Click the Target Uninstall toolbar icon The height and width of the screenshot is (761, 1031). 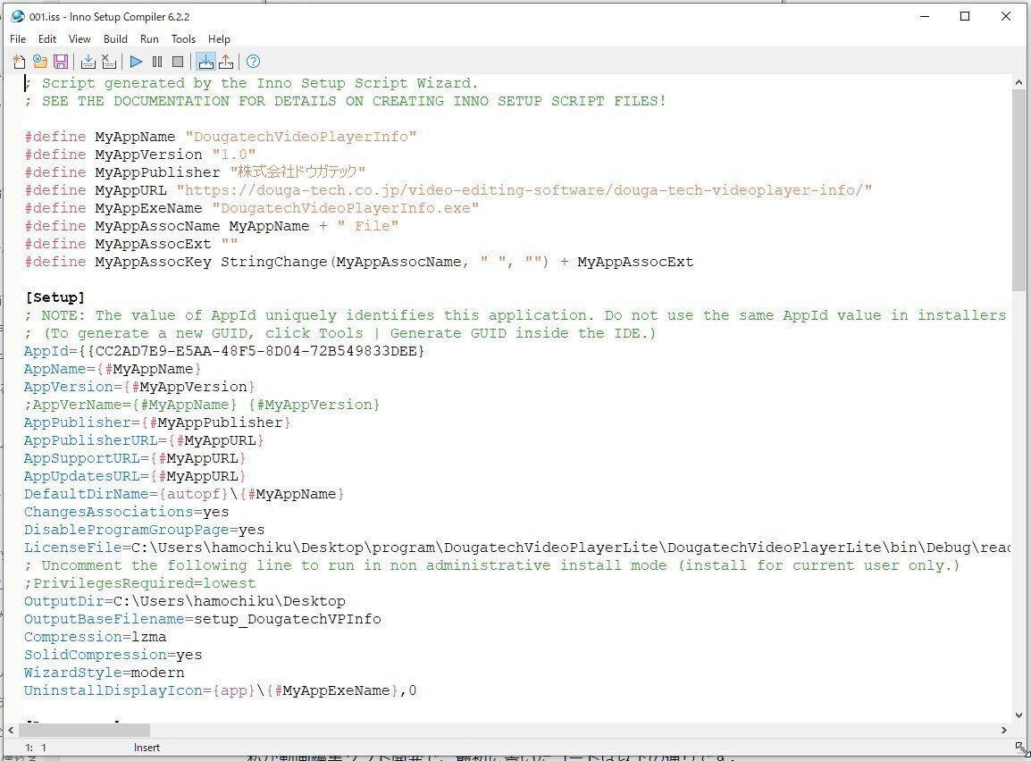pyautogui.click(x=226, y=62)
